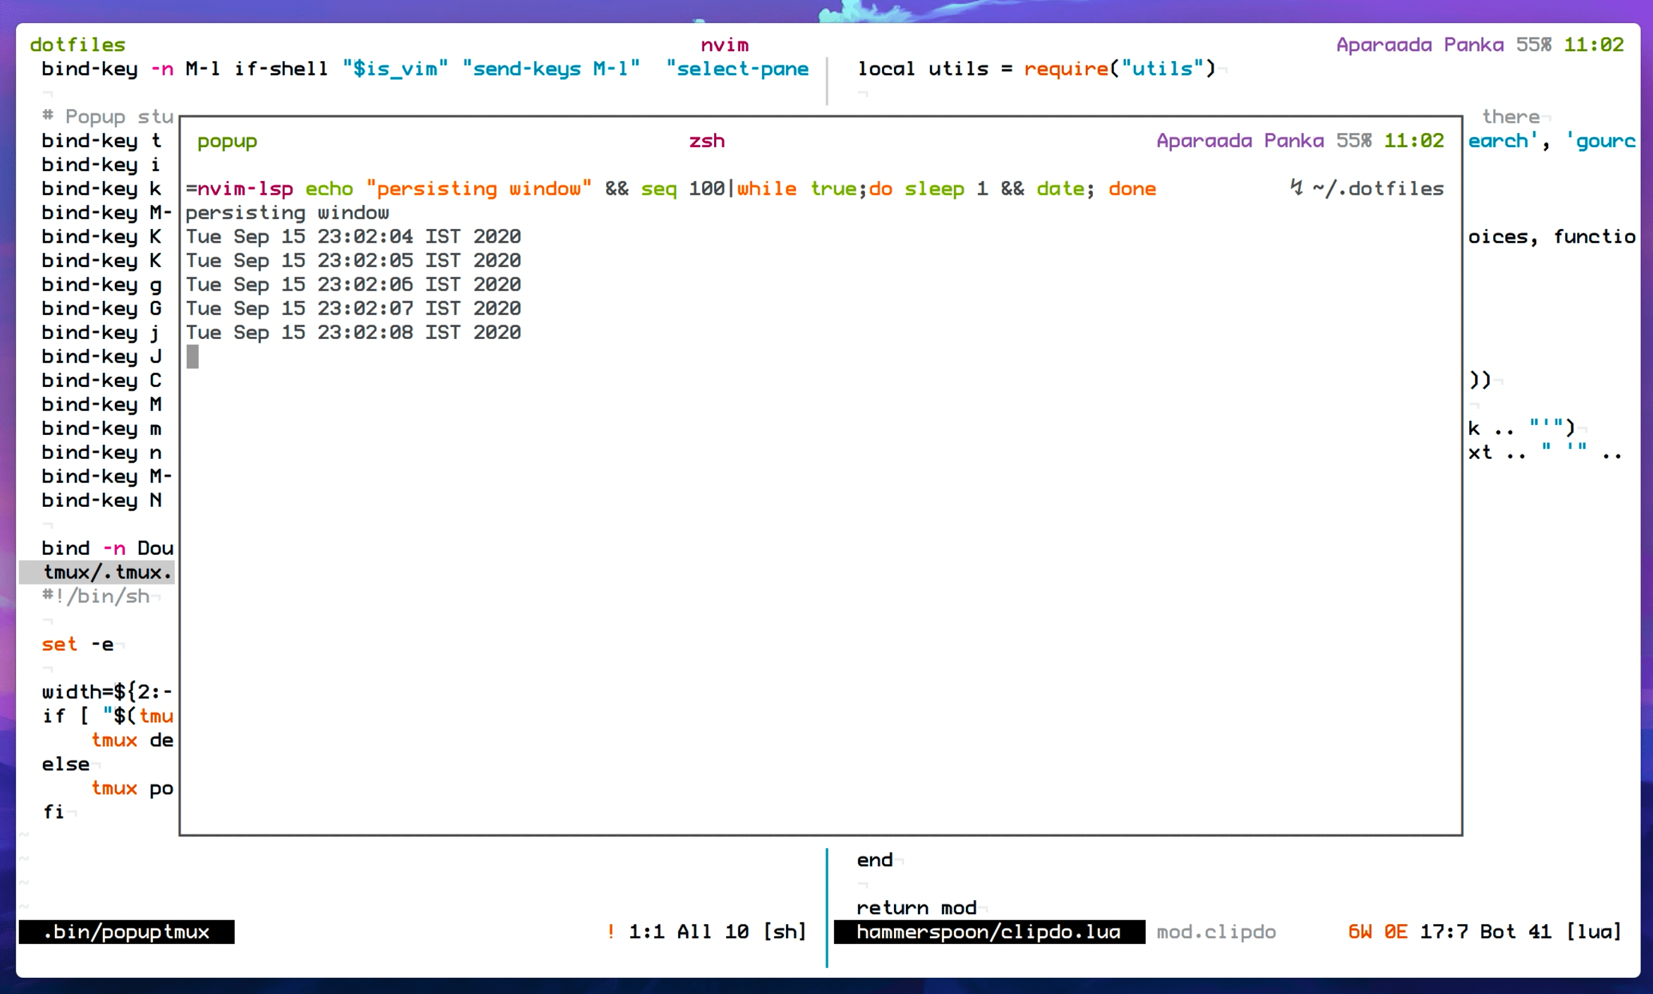Open hammerspoon/clipdo.lua shown in statusline

point(990,931)
